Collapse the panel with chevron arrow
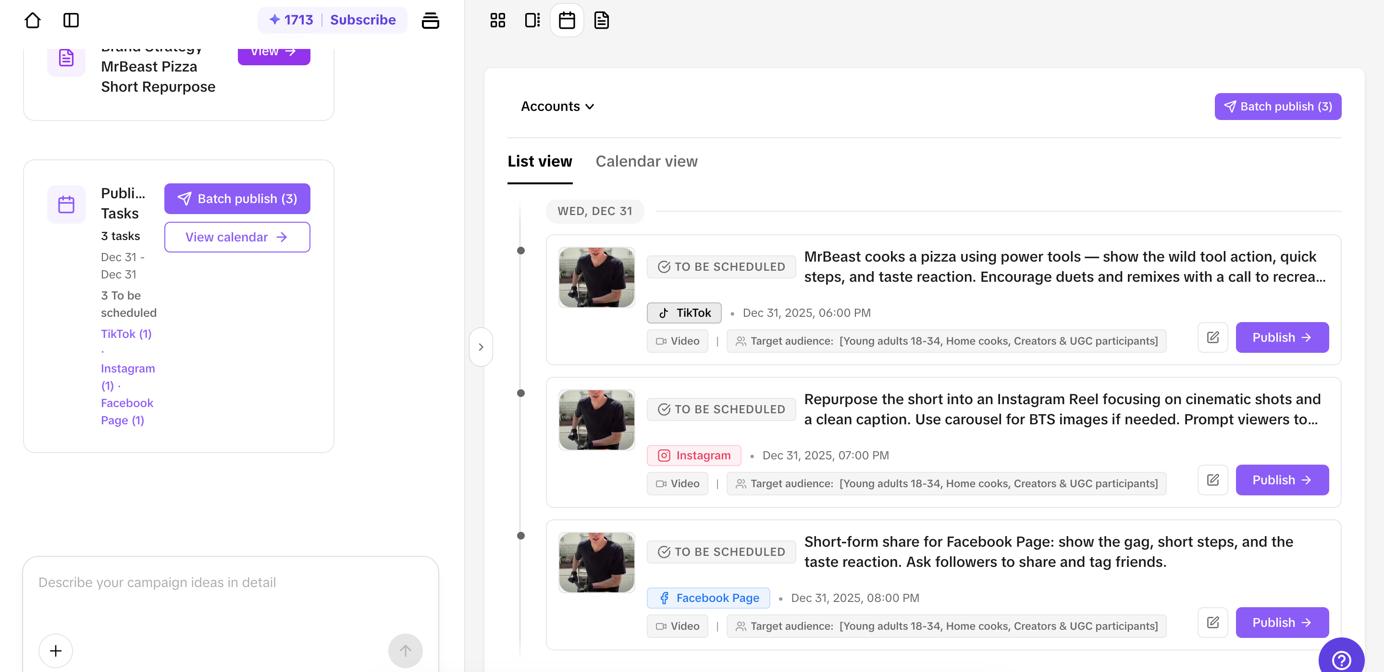 (x=481, y=347)
